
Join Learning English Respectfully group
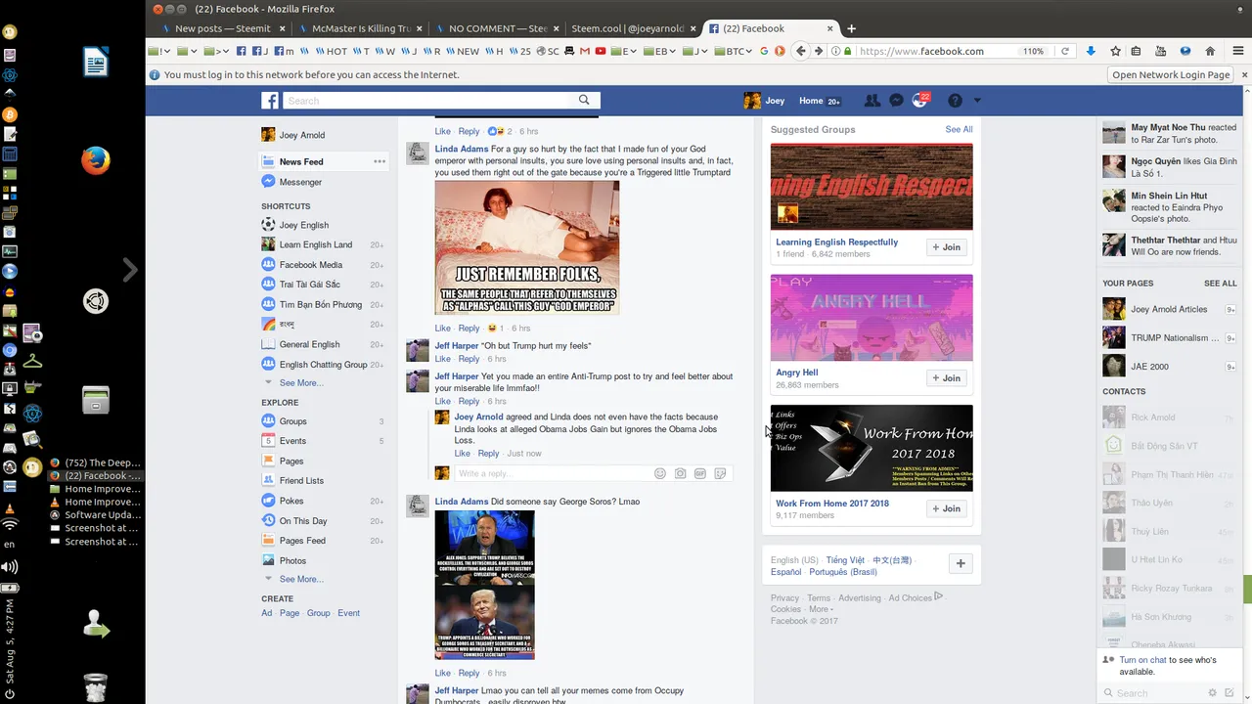coord(946,247)
